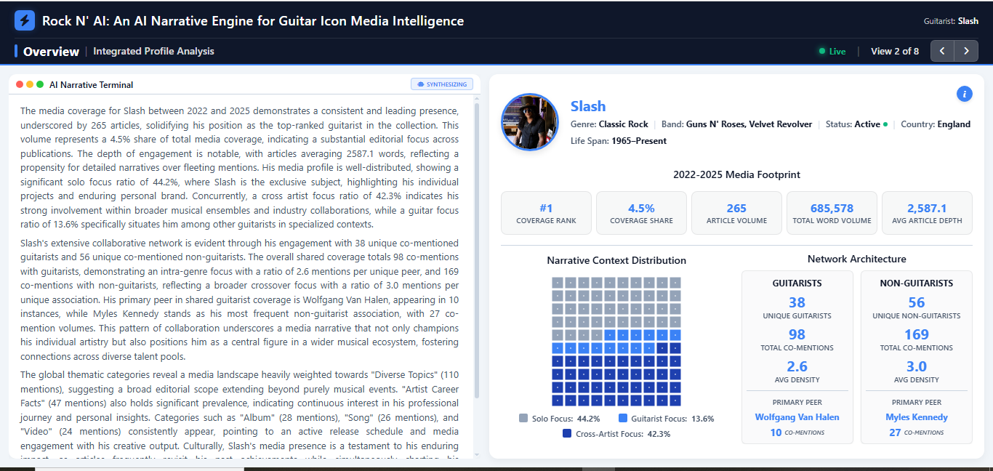Click the yellow terminal window dot
993x471 pixels.
coord(30,84)
